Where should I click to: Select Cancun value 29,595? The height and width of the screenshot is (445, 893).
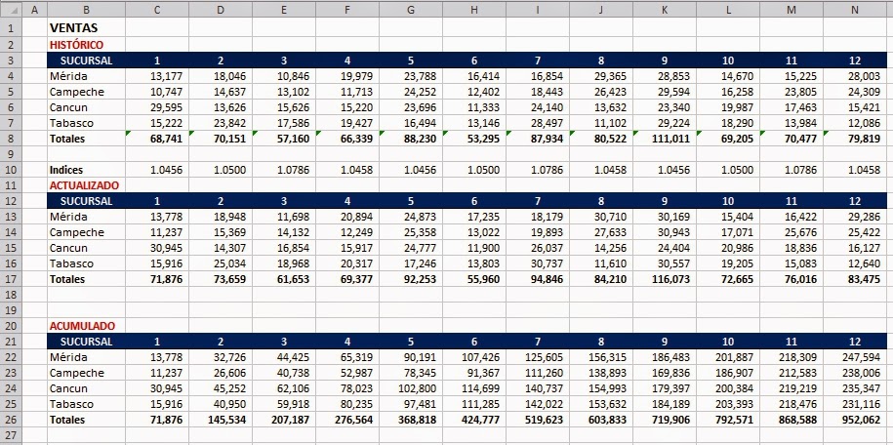[x=157, y=107]
